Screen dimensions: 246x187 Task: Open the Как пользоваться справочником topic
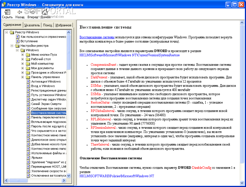[43, 37]
